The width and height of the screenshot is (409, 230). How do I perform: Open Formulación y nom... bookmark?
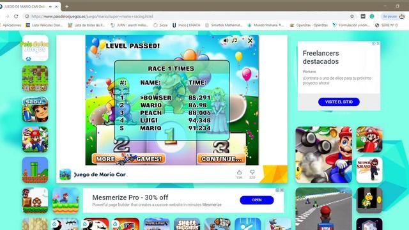click(x=351, y=25)
